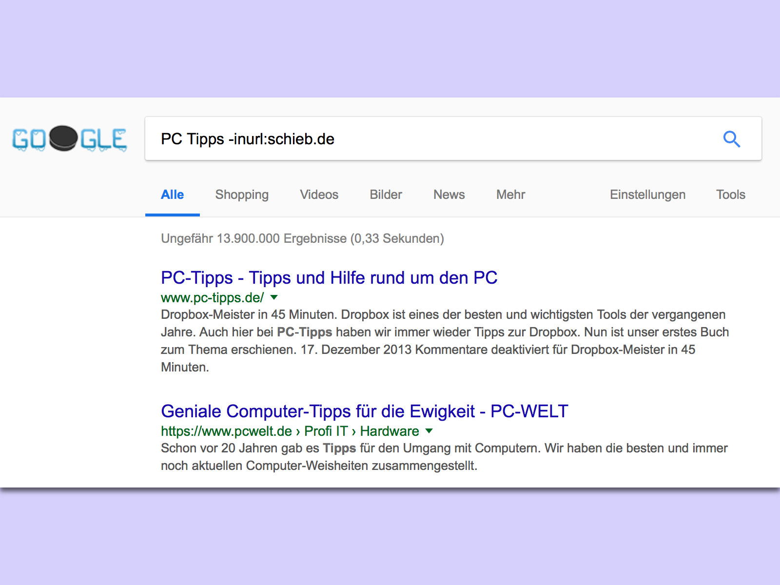Click snippet text 'Schon vor 20 Jahren gab es Tipps'

pyautogui.click(x=258, y=448)
